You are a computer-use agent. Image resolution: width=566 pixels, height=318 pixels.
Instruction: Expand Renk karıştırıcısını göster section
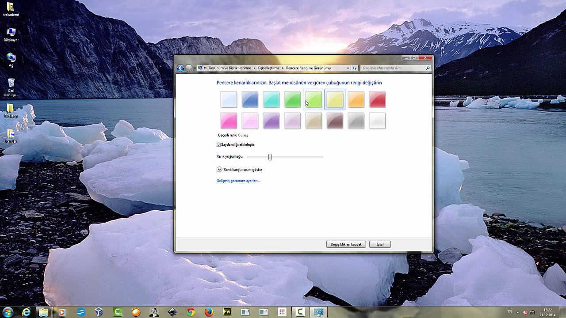pos(219,169)
